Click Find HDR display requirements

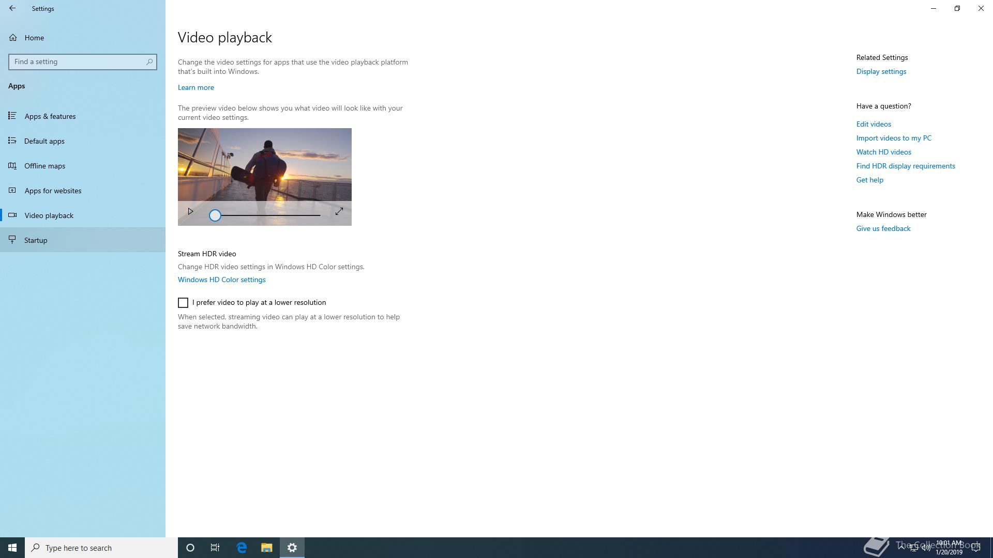905,166
